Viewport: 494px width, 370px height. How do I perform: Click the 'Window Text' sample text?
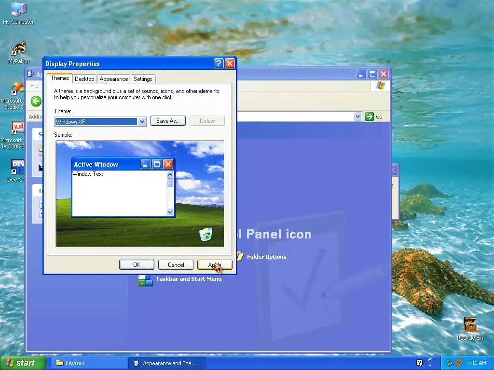(x=88, y=174)
